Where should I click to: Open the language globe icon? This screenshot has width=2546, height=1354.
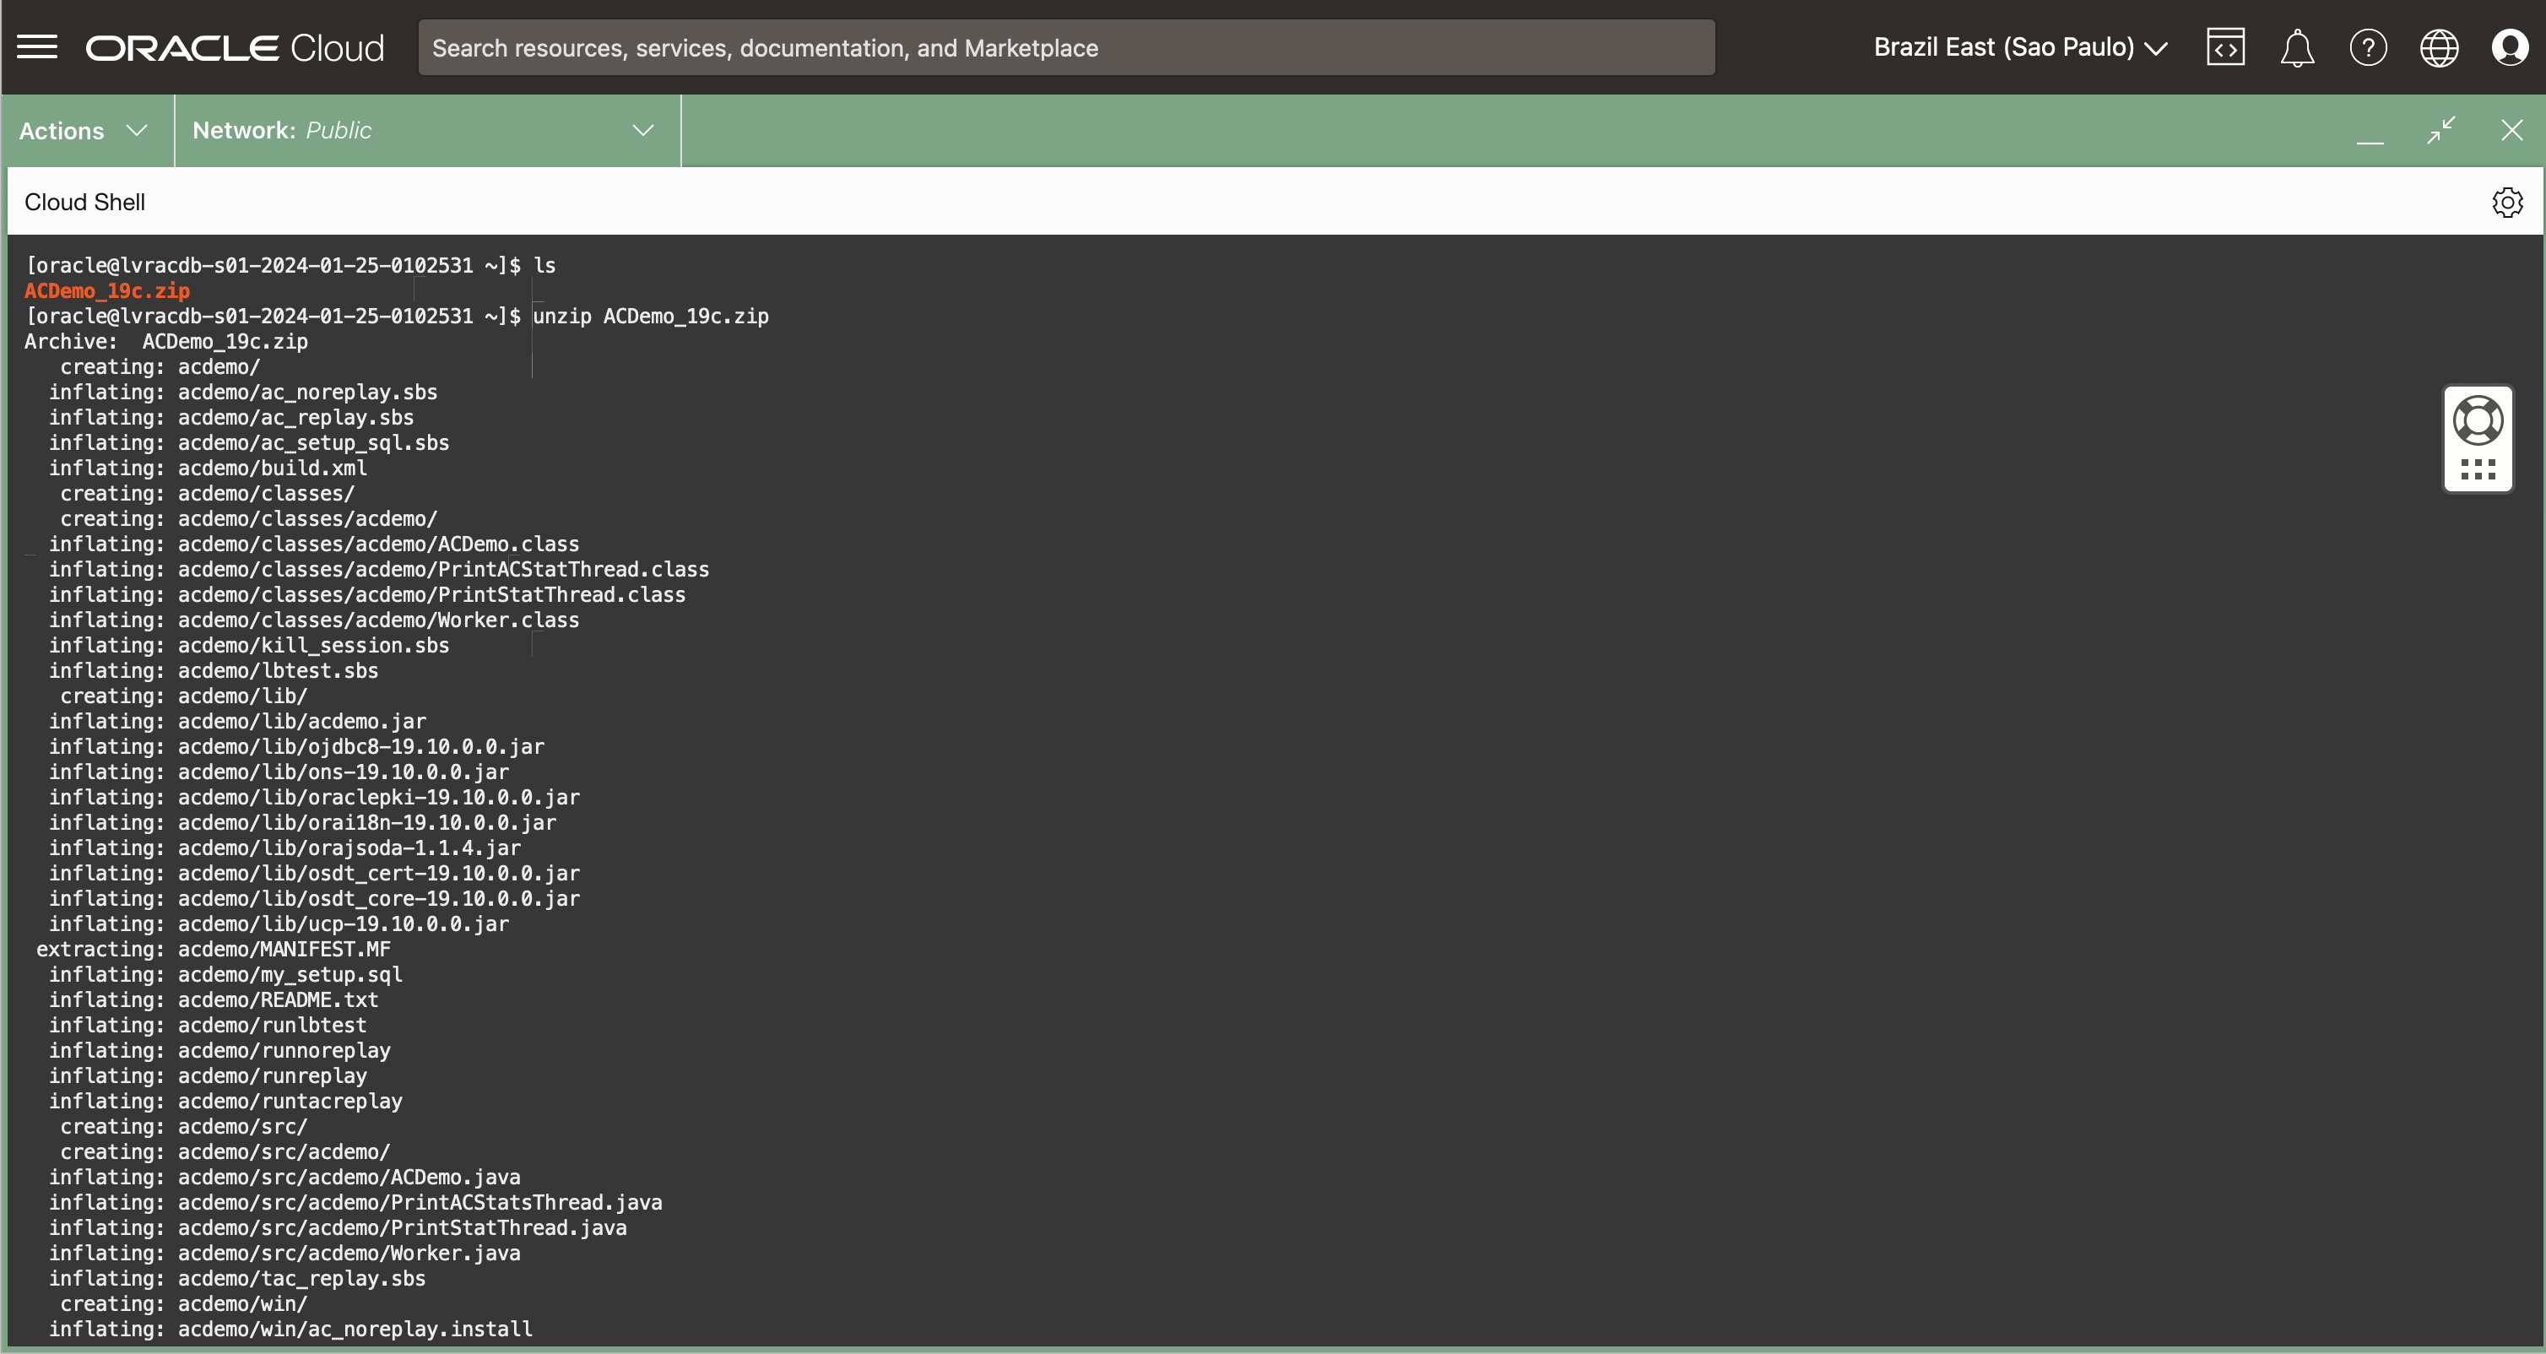(2438, 47)
